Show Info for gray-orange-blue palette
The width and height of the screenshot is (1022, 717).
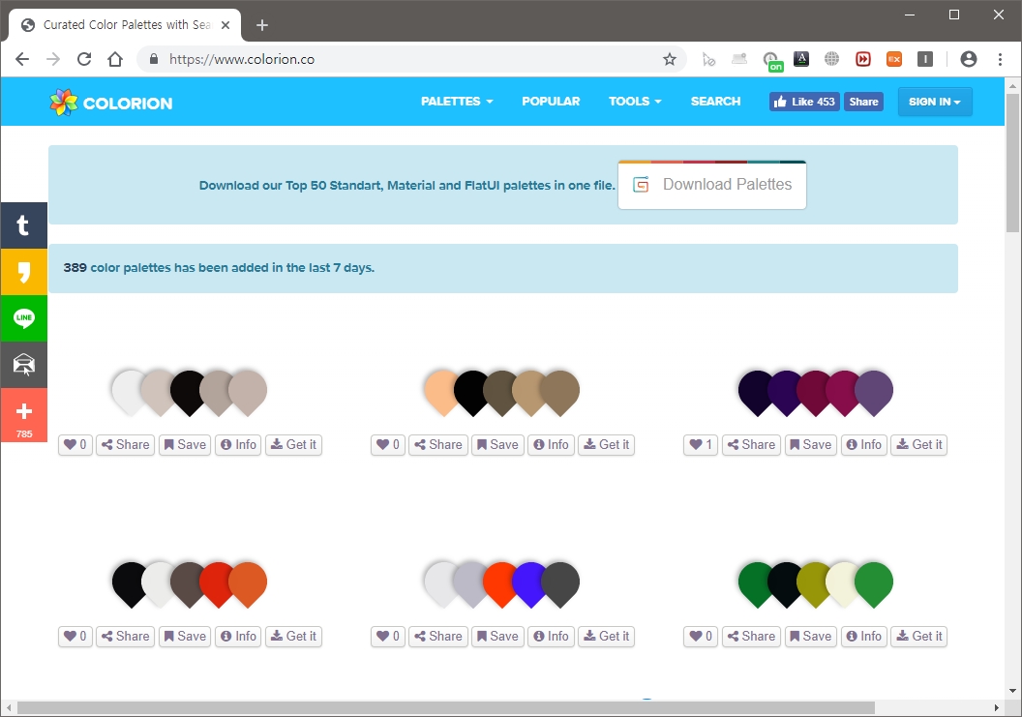[551, 636]
